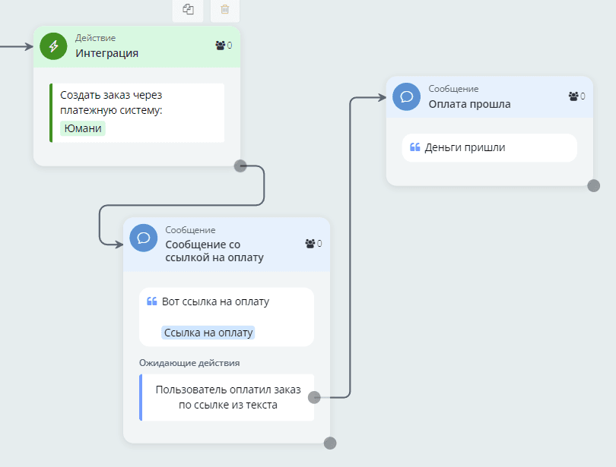616x467 pixels.
Task: Click the quote icon beside Вот ссылка на оплату
Action: click(151, 301)
